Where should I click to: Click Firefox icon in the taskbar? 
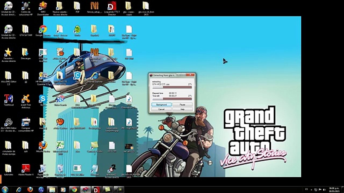30,190
